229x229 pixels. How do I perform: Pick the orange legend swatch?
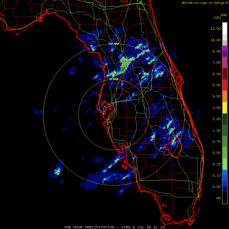click(225, 96)
